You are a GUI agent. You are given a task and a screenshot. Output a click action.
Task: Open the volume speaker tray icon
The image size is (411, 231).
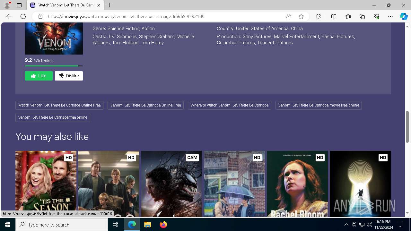370,225
